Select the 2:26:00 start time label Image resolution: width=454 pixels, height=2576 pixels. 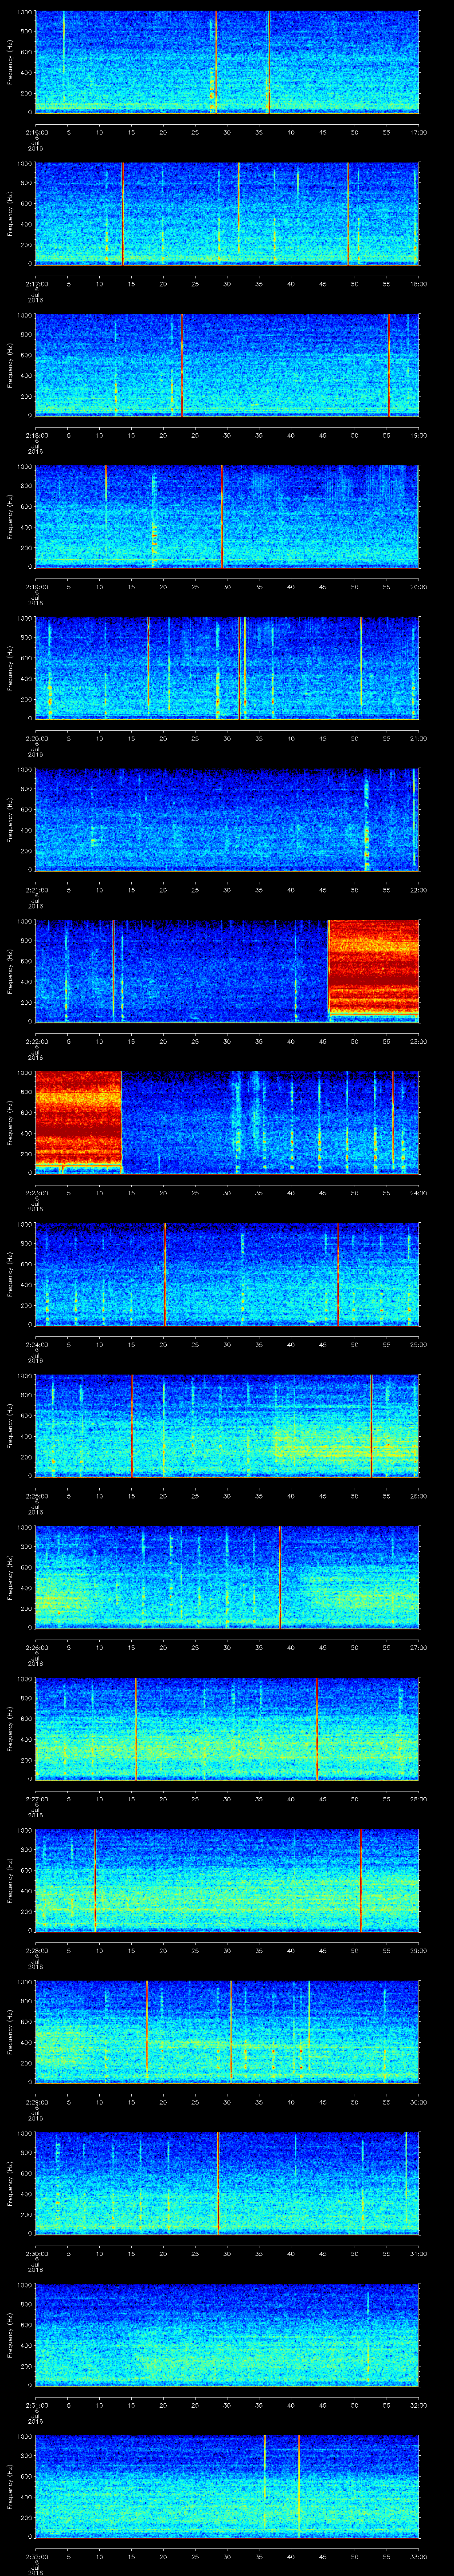36,1647
